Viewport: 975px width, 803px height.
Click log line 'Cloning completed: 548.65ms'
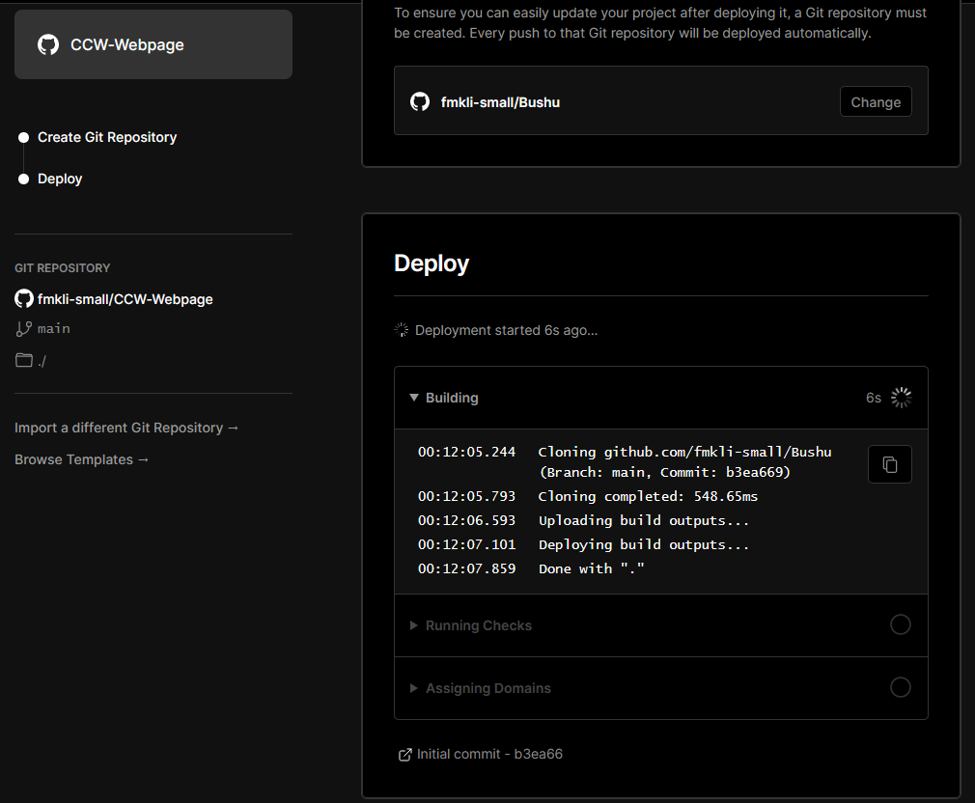click(648, 496)
